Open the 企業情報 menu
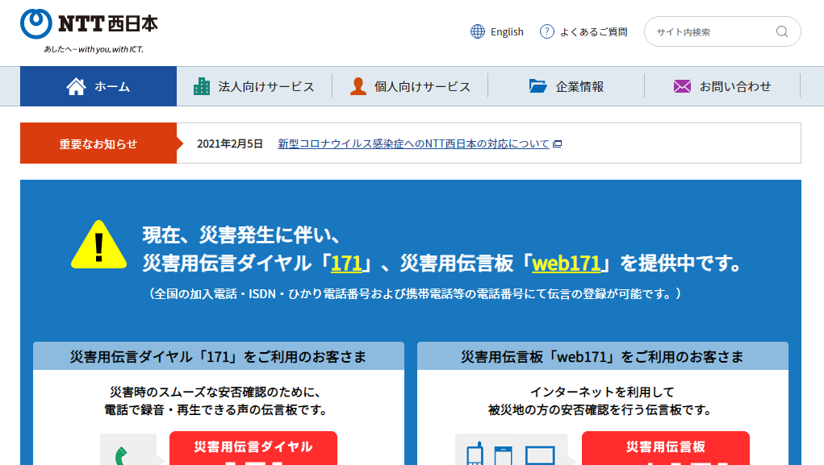Image resolution: width=824 pixels, height=465 pixels. pos(566,86)
